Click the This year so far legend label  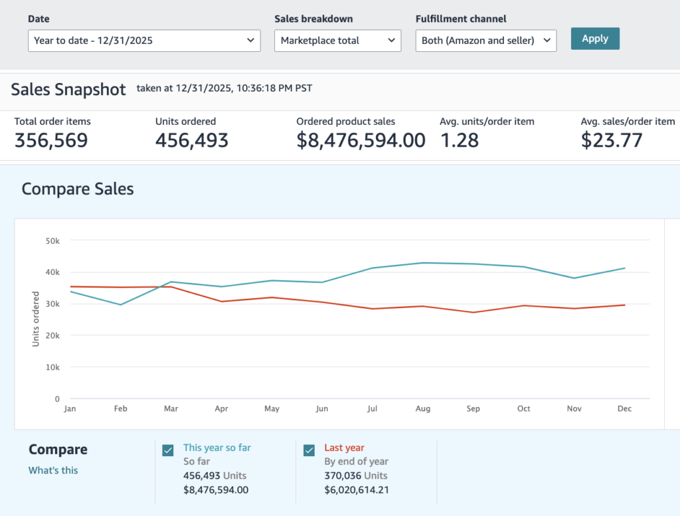tap(217, 448)
